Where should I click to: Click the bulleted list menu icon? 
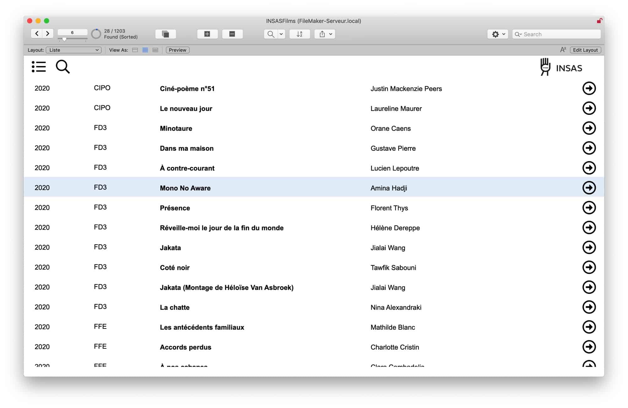pyautogui.click(x=39, y=67)
